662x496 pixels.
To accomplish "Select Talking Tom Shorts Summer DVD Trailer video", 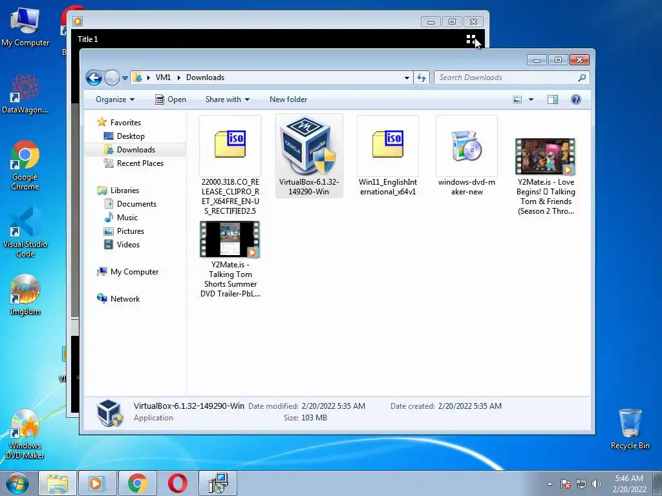I will pyautogui.click(x=230, y=239).
